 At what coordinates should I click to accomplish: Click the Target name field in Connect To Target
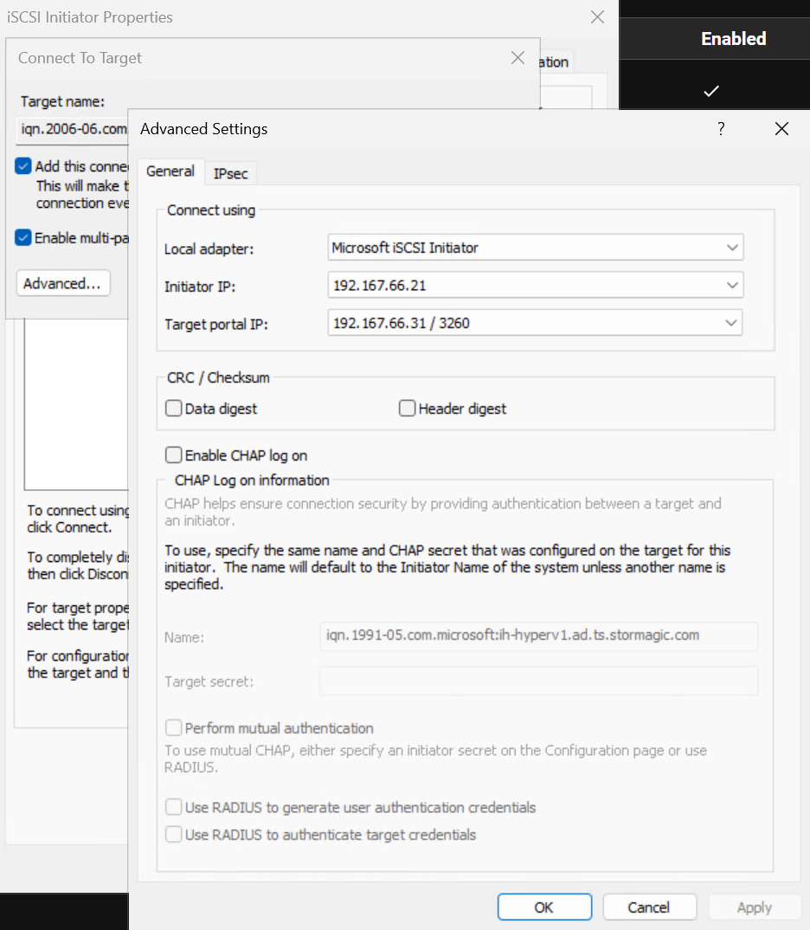pos(73,129)
